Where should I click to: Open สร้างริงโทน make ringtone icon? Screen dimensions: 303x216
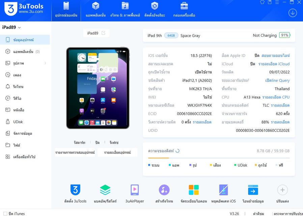click(164, 190)
